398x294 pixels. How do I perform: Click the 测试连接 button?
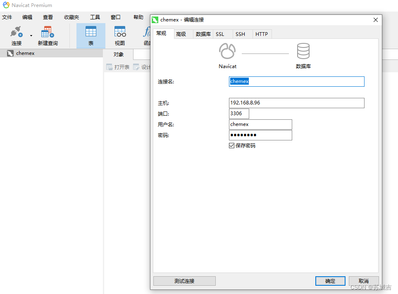click(x=184, y=281)
